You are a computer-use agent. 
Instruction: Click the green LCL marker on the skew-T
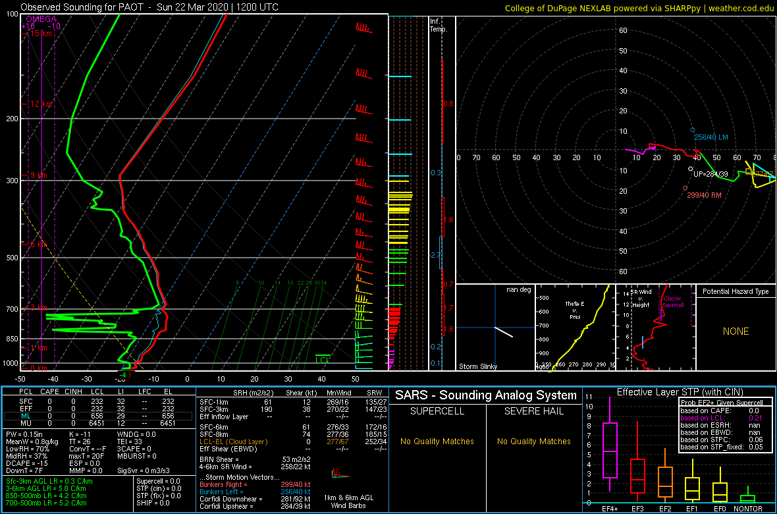click(x=323, y=358)
